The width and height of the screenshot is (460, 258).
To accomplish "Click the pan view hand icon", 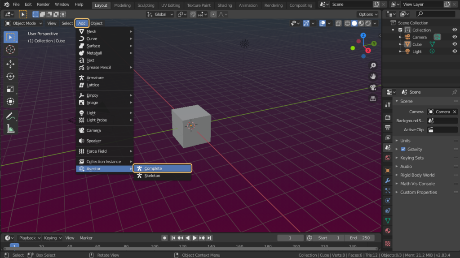I will [373, 77].
